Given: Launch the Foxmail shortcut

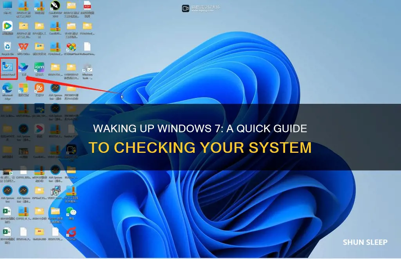Looking at the screenshot, I should click(x=71, y=234).
